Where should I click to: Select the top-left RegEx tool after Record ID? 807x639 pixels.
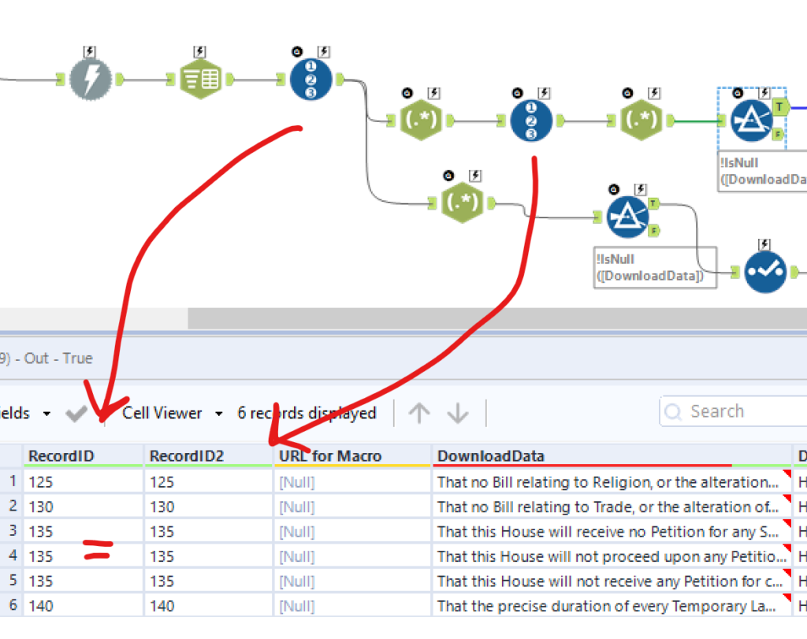421,121
